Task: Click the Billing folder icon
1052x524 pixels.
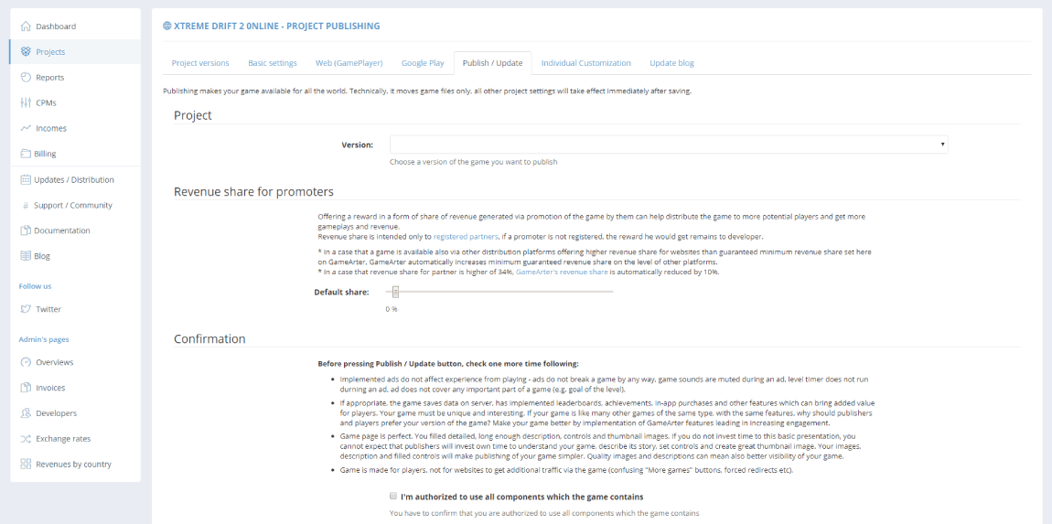Action: pos(26,154)
